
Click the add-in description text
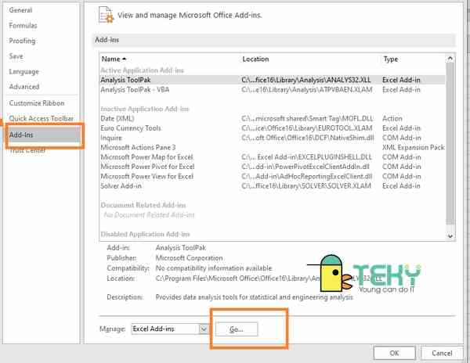point(254,297)
